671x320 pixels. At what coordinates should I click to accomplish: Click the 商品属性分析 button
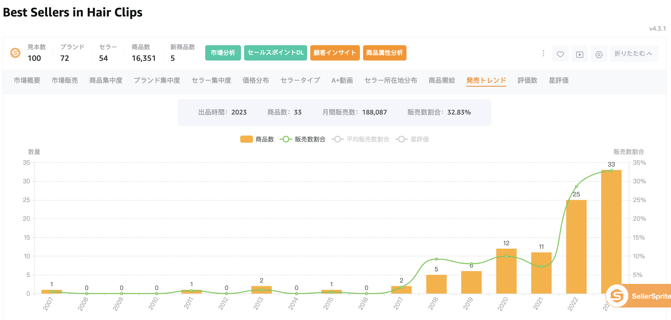(385, 53)
